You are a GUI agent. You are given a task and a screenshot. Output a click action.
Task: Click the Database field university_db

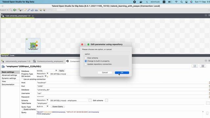coord(122,90)
